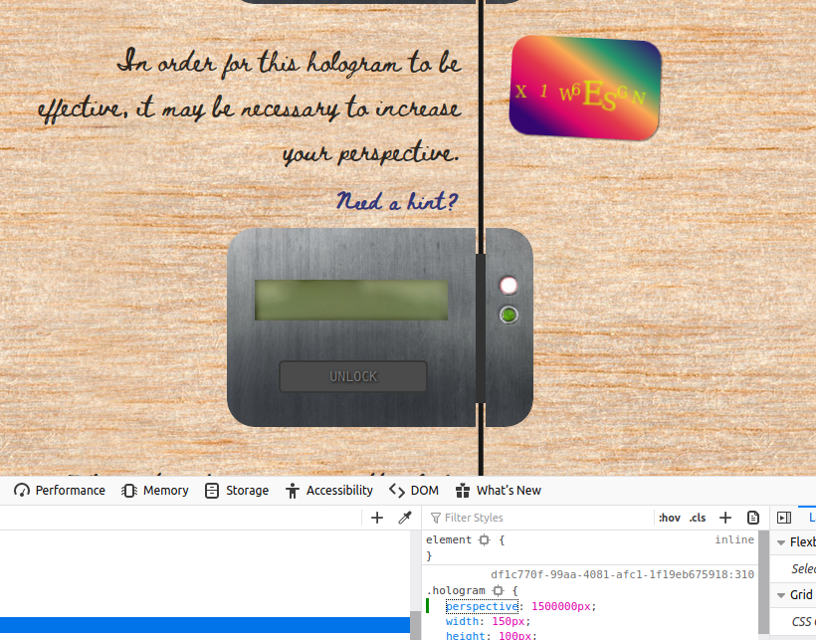This screenshot has height=640, width=816.
Task: Click the filter funnel icon
Action: coord(436,518)
